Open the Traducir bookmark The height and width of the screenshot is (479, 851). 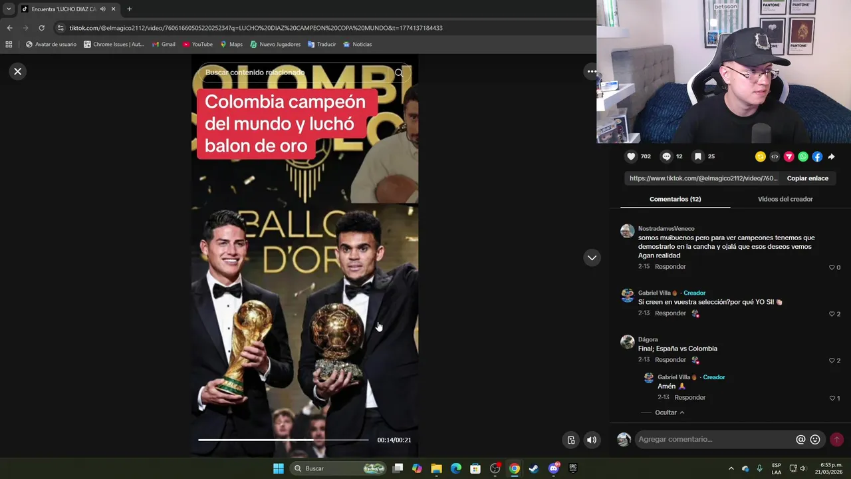click(322, 45)
